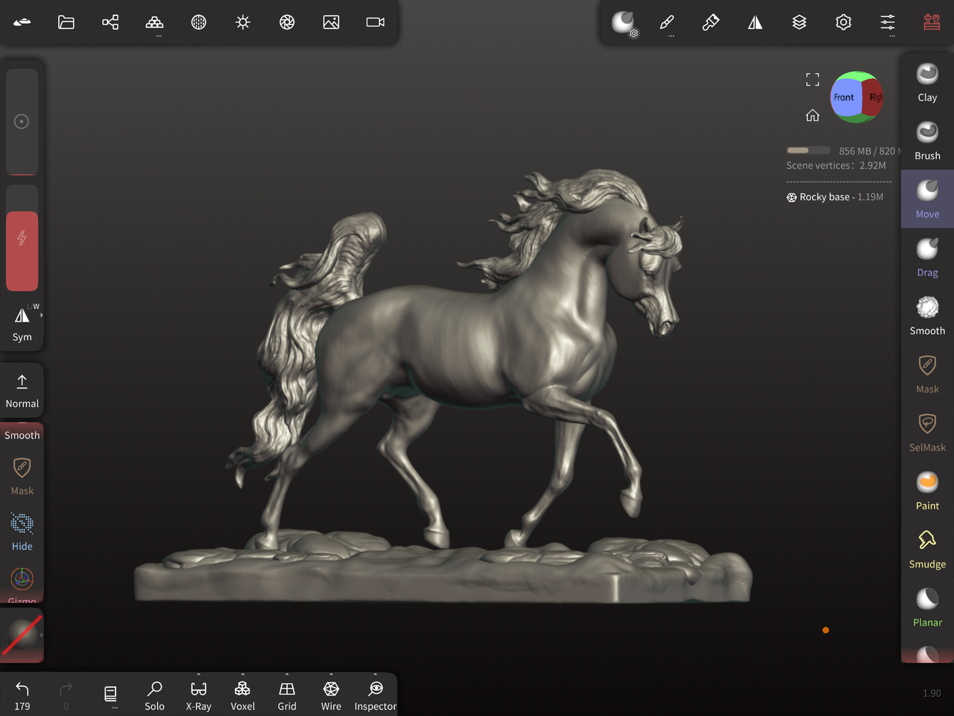Open the Paint tool
The width and height of the screenshot is (954, 716).
pyautogui.click(x=927, y=491)
